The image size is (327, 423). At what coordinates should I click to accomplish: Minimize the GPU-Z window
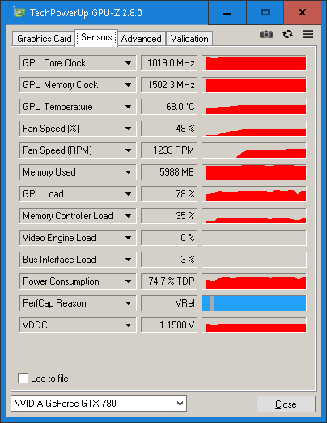point(227,12)
